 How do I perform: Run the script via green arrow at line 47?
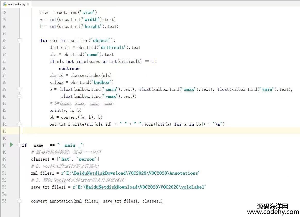[12, 145]
